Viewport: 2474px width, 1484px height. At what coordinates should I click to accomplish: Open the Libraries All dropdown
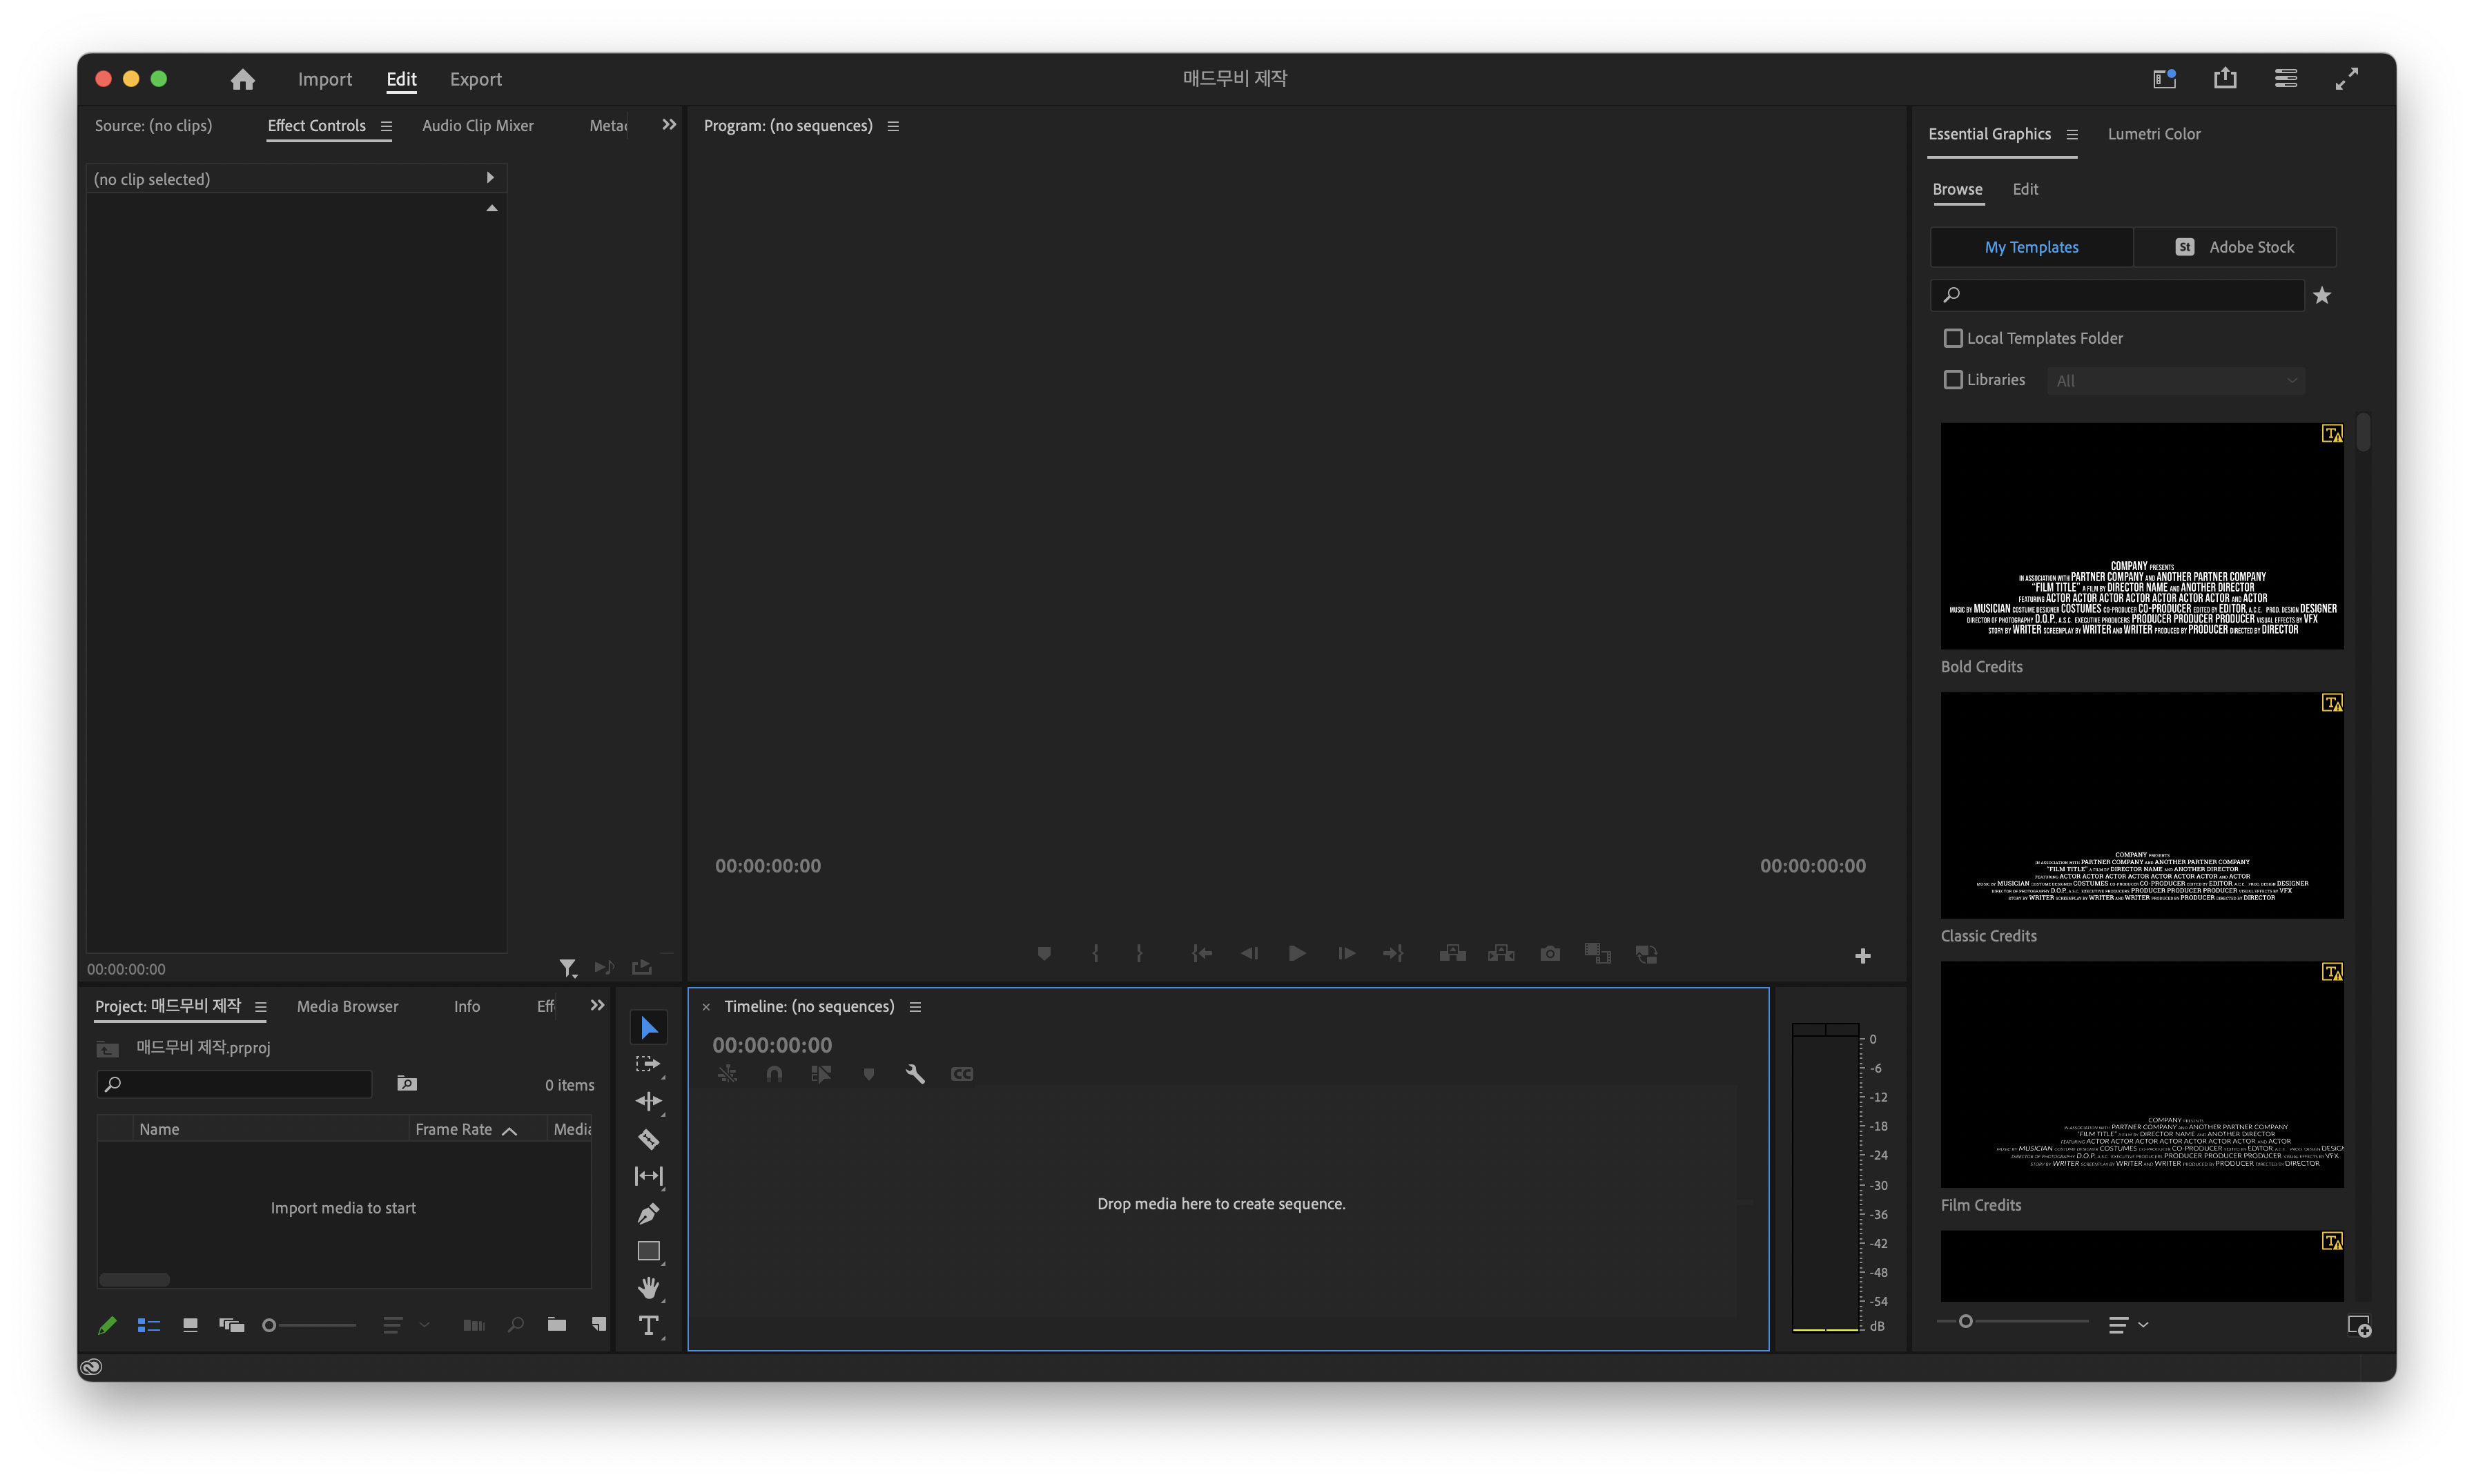[x=2175, y=381]
